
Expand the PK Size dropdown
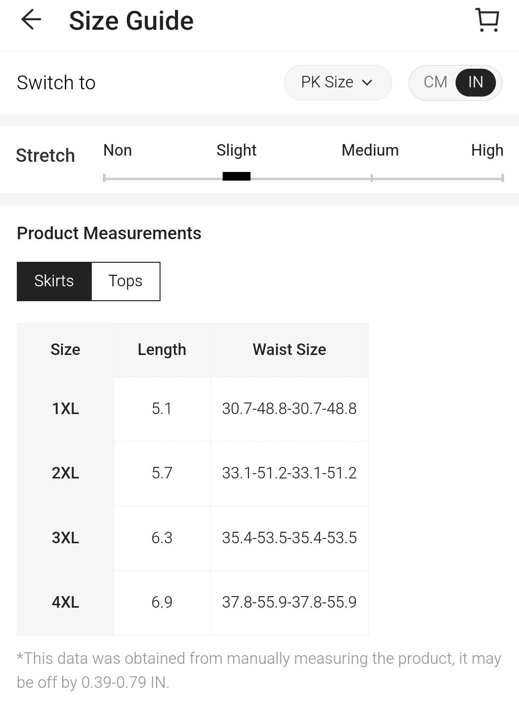pos(337,83)
